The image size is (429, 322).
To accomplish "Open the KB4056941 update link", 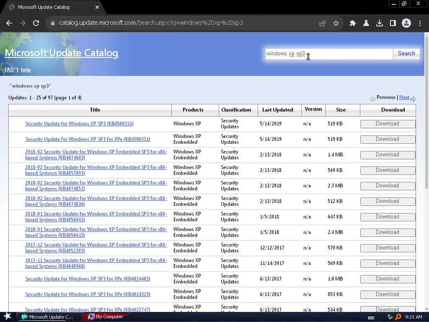I will pyautogui.click(x=96, y=217).
